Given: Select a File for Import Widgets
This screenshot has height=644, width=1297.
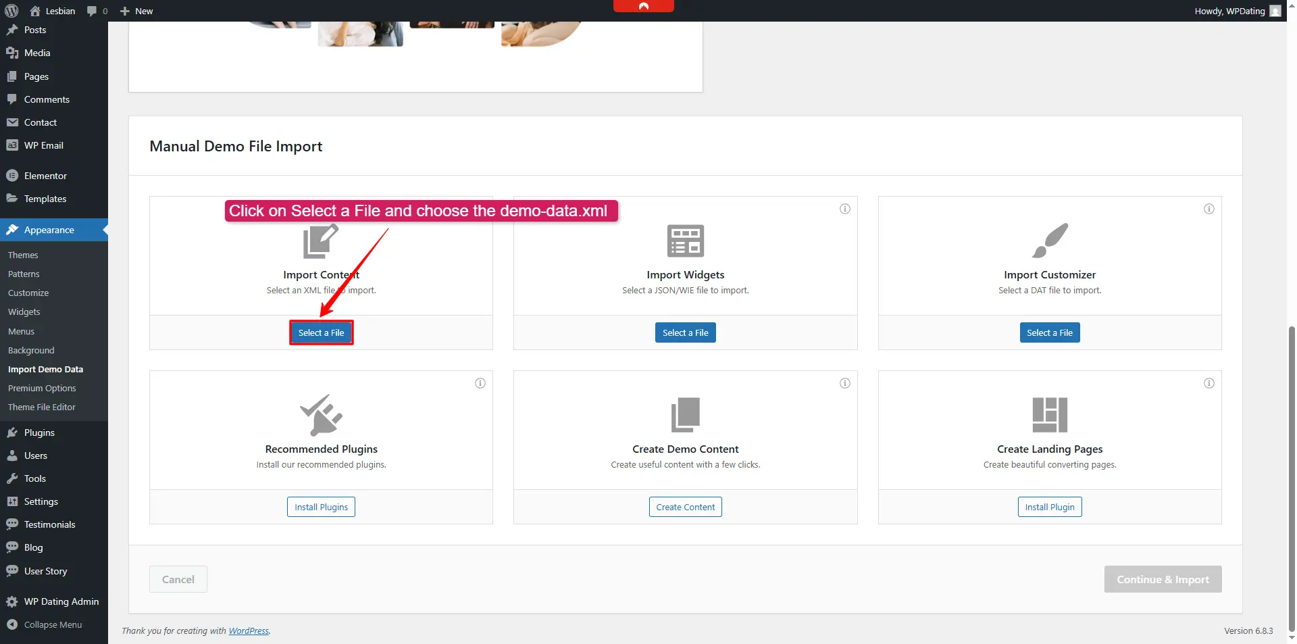Looking at the screenshot, I should pyautogui.click(x=685, y=332).
